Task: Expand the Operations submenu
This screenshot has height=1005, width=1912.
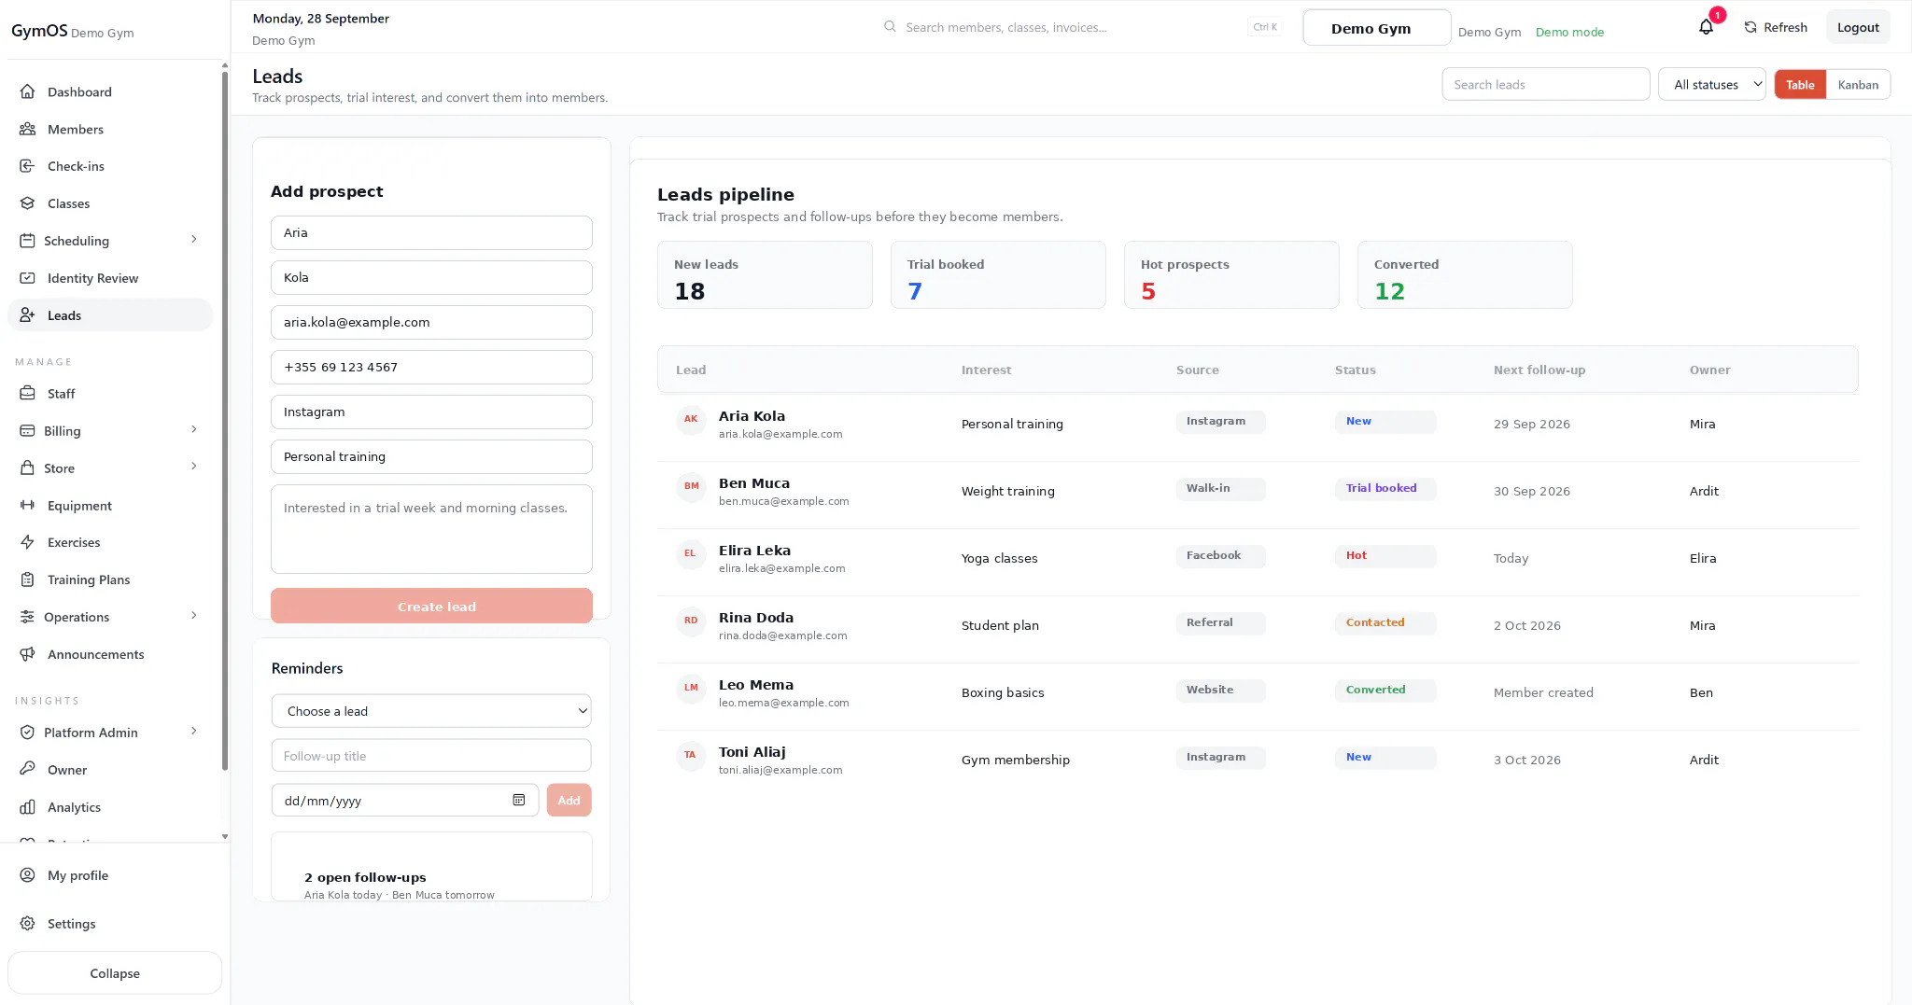Action: [194, 616]
